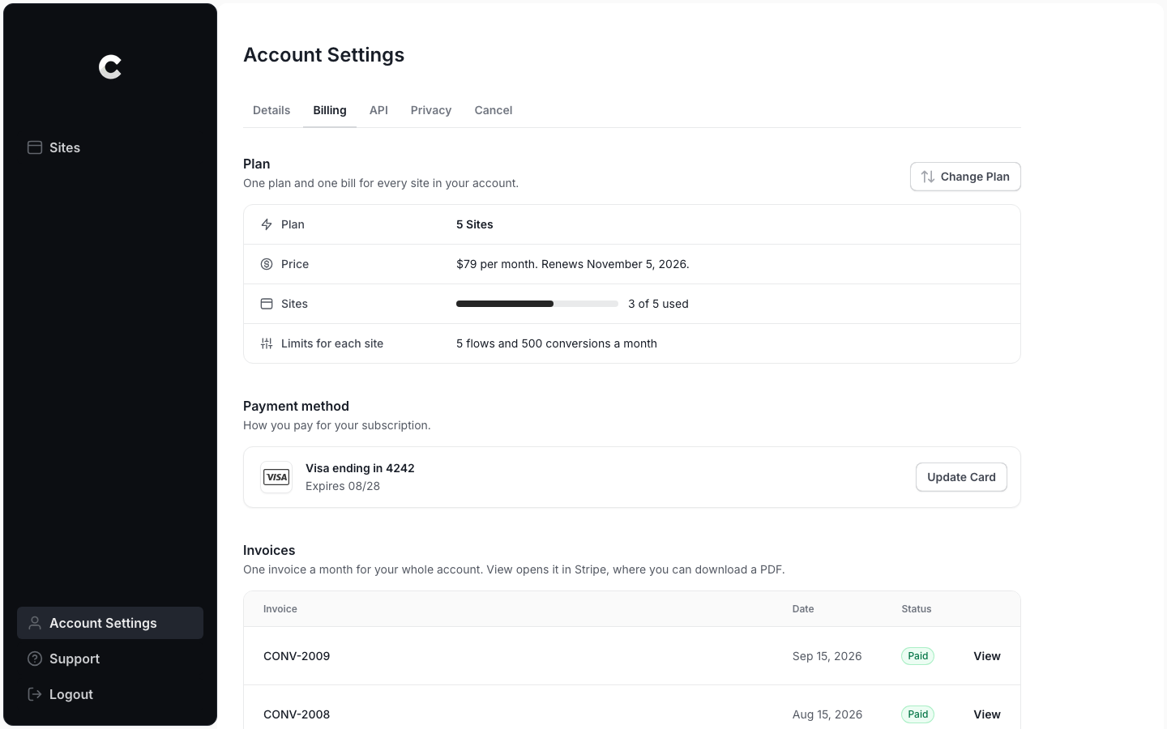Switch to the Details tab
The height and width of the screenshot is (729, 1167).
click(271, 110)
